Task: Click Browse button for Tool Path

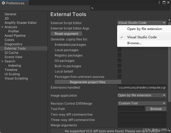Action: (x=156, y=109)
